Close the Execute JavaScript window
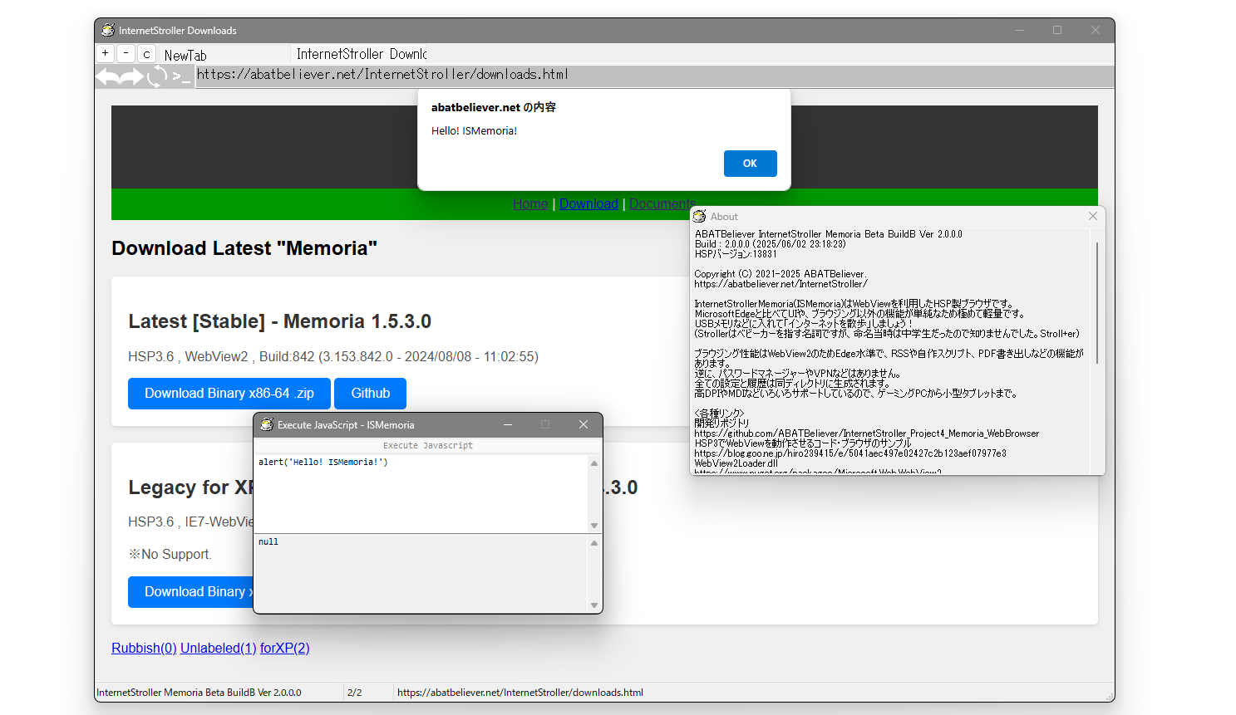Screen dimensions: 1236x715 click(584, 424)
